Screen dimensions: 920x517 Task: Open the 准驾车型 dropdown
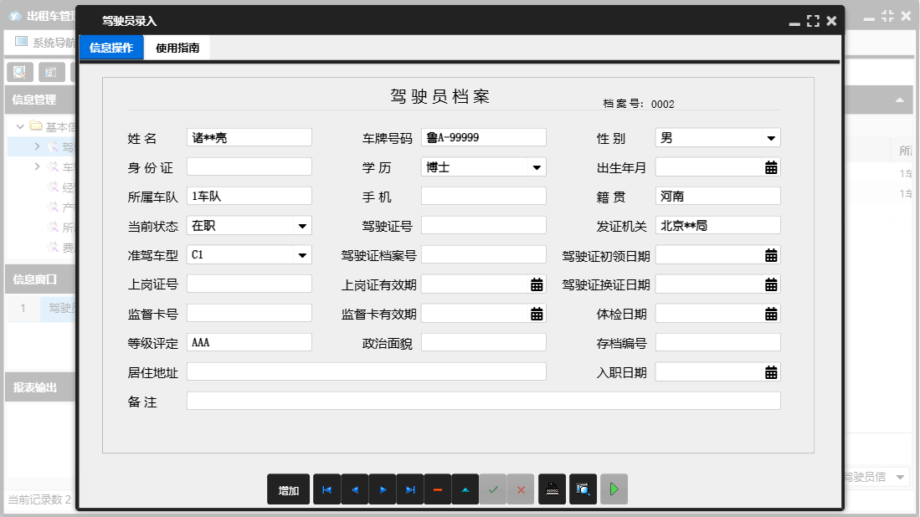coord(301,255)
